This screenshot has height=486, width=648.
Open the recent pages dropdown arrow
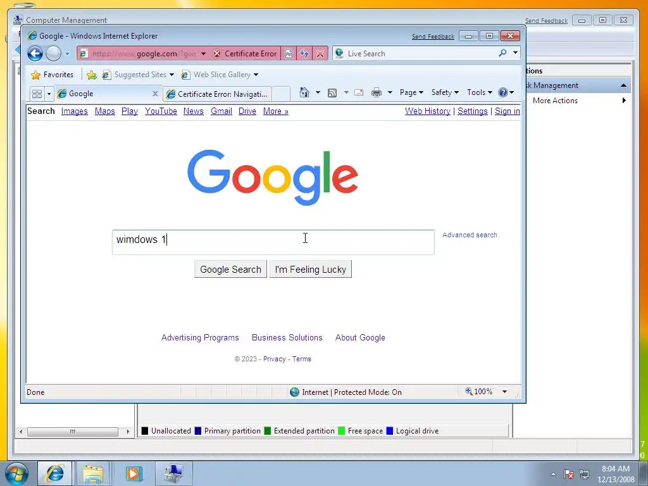pos(67,54)
